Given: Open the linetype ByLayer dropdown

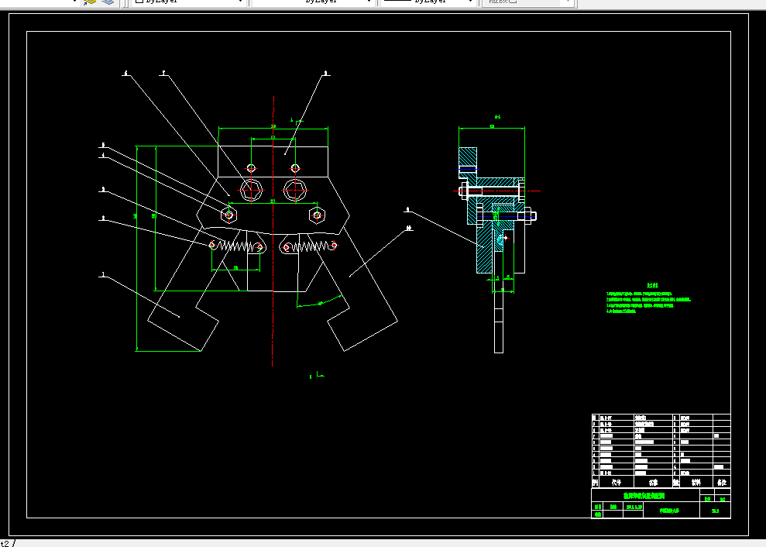Looking at the screenshot, I should click(x=313, y=2).
